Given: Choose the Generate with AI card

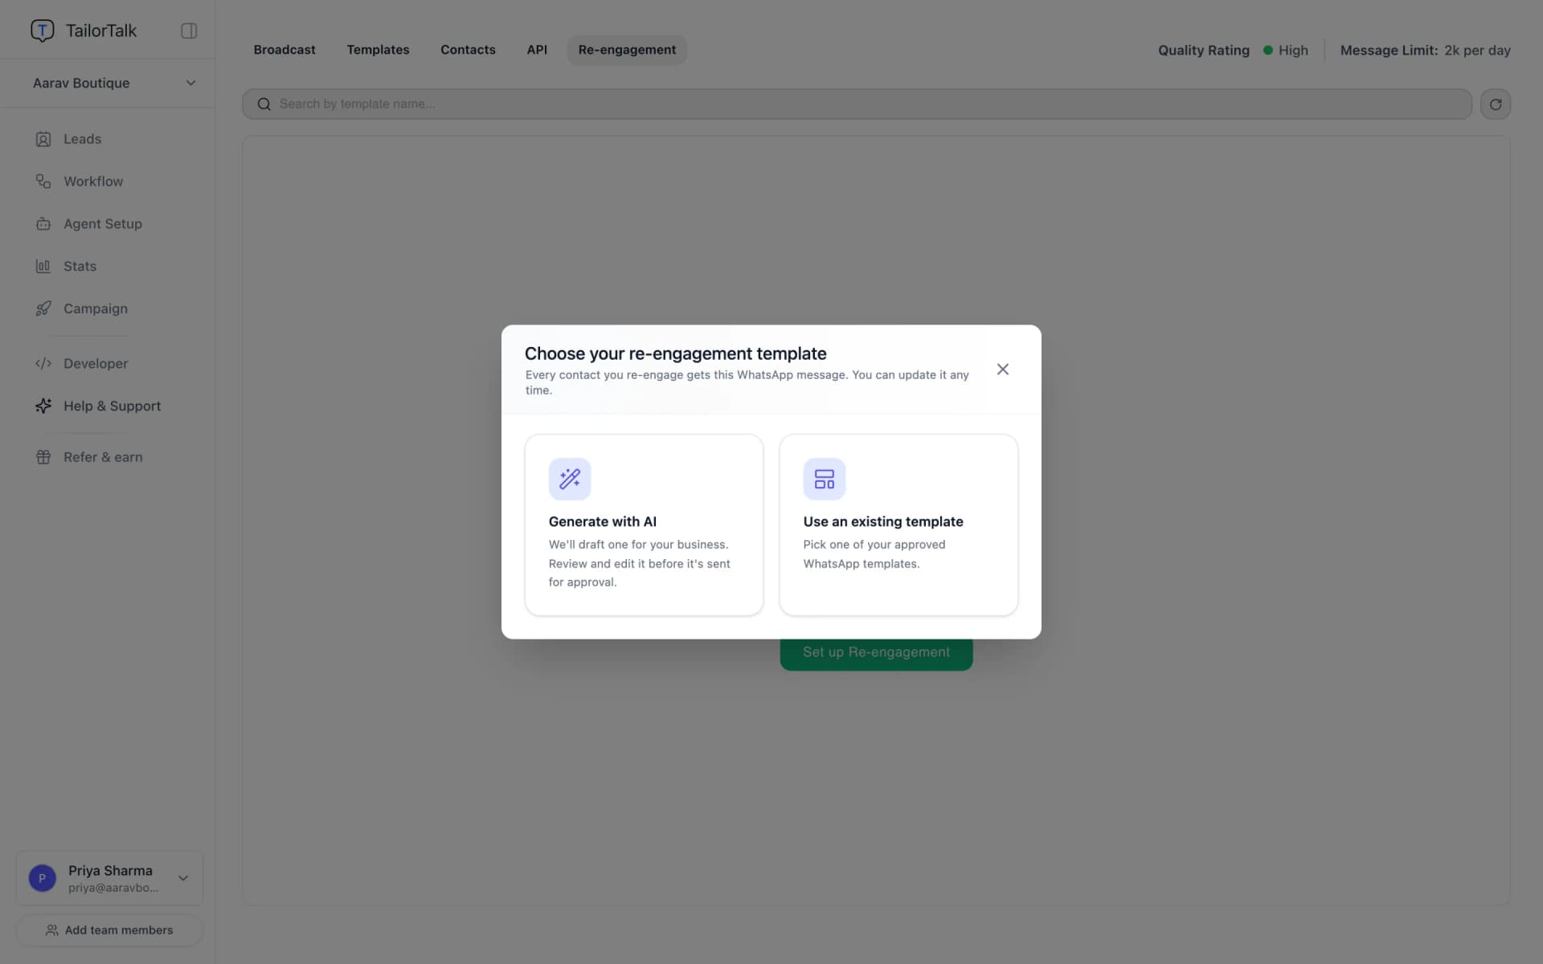Looking at the screenshot, I should click(644, 525).
